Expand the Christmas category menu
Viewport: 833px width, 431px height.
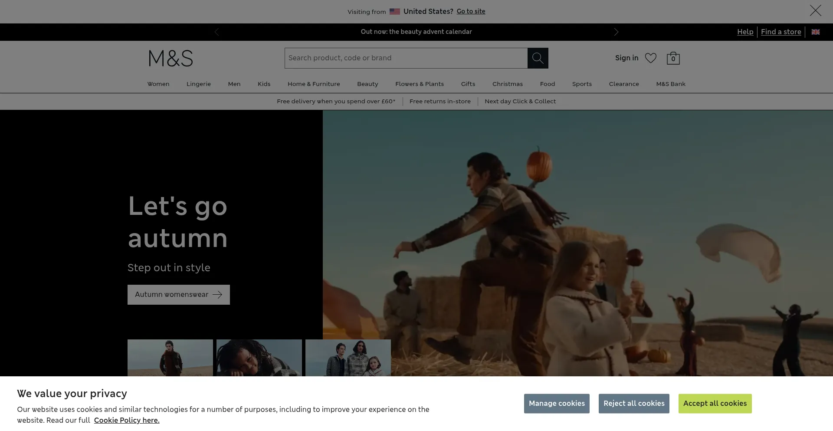507,84
